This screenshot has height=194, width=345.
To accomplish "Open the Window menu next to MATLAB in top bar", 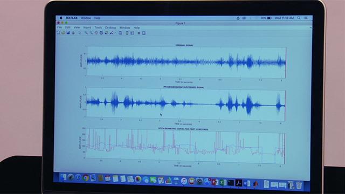I will [86, 18].
